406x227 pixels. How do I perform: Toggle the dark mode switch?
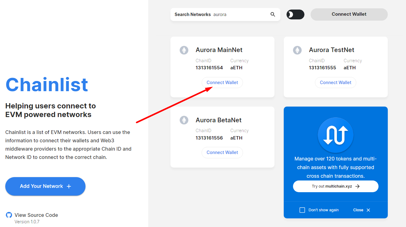pyautogui.click(x=295, y=14)
